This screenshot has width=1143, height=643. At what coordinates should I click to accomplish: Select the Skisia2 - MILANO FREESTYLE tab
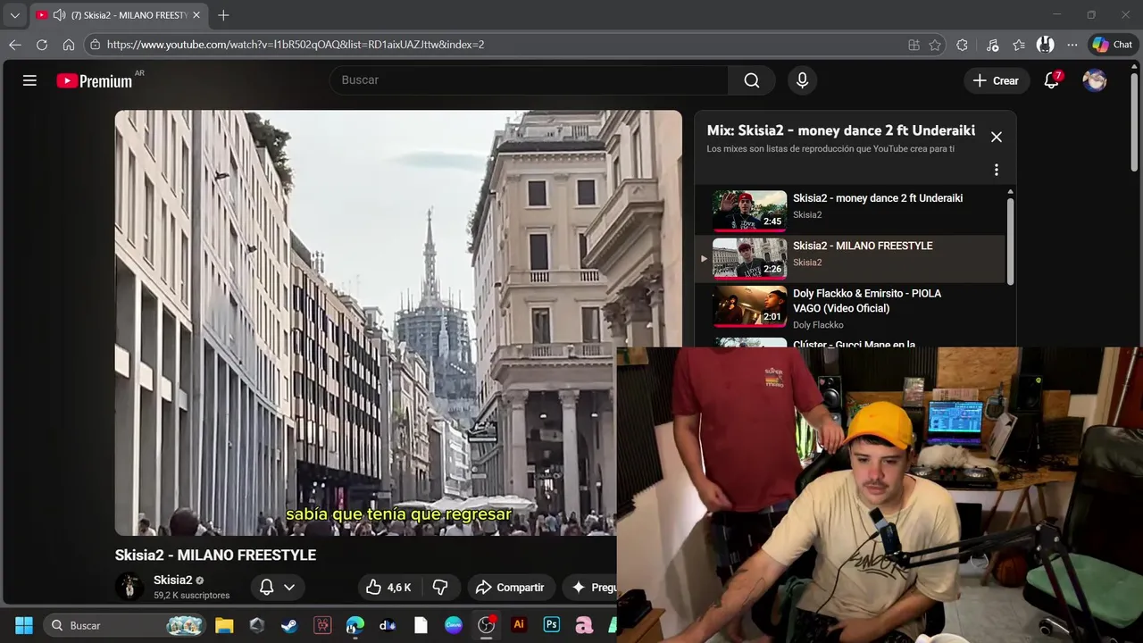[x=118, y=15]
